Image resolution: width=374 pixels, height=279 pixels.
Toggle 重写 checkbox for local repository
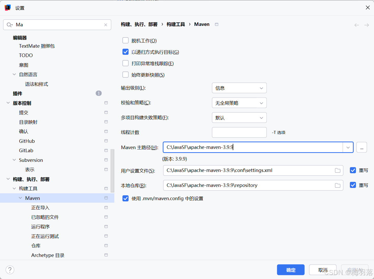[x=353, y=185]
